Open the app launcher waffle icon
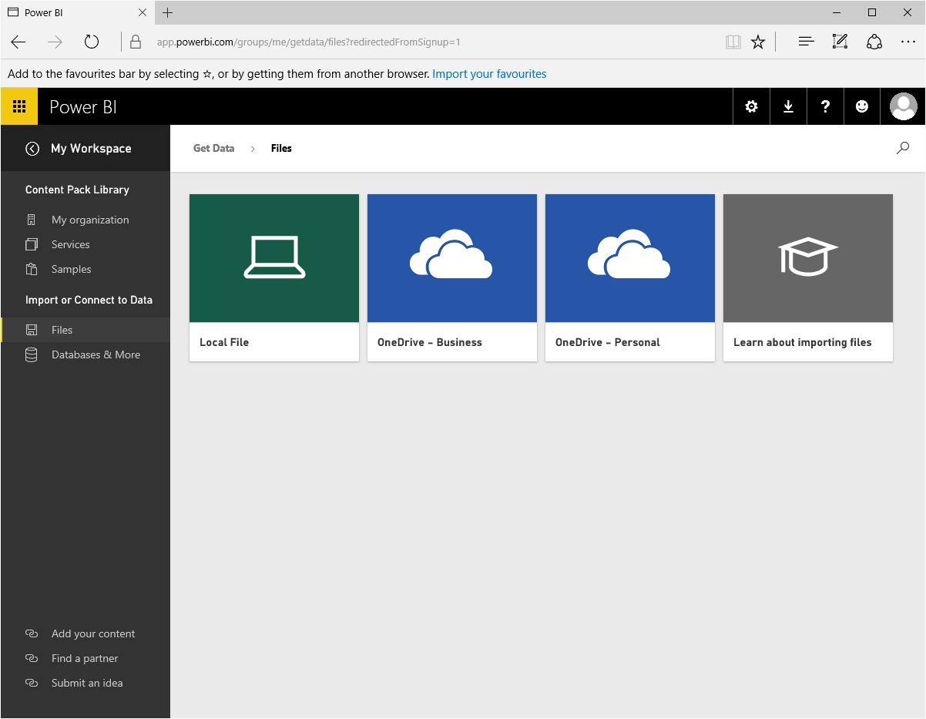Viewport: 926px width, 719px height. tap(19, 106)
